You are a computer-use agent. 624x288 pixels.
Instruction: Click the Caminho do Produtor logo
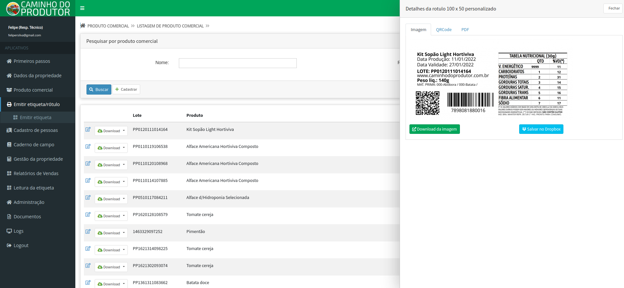[x=38, y=9]
